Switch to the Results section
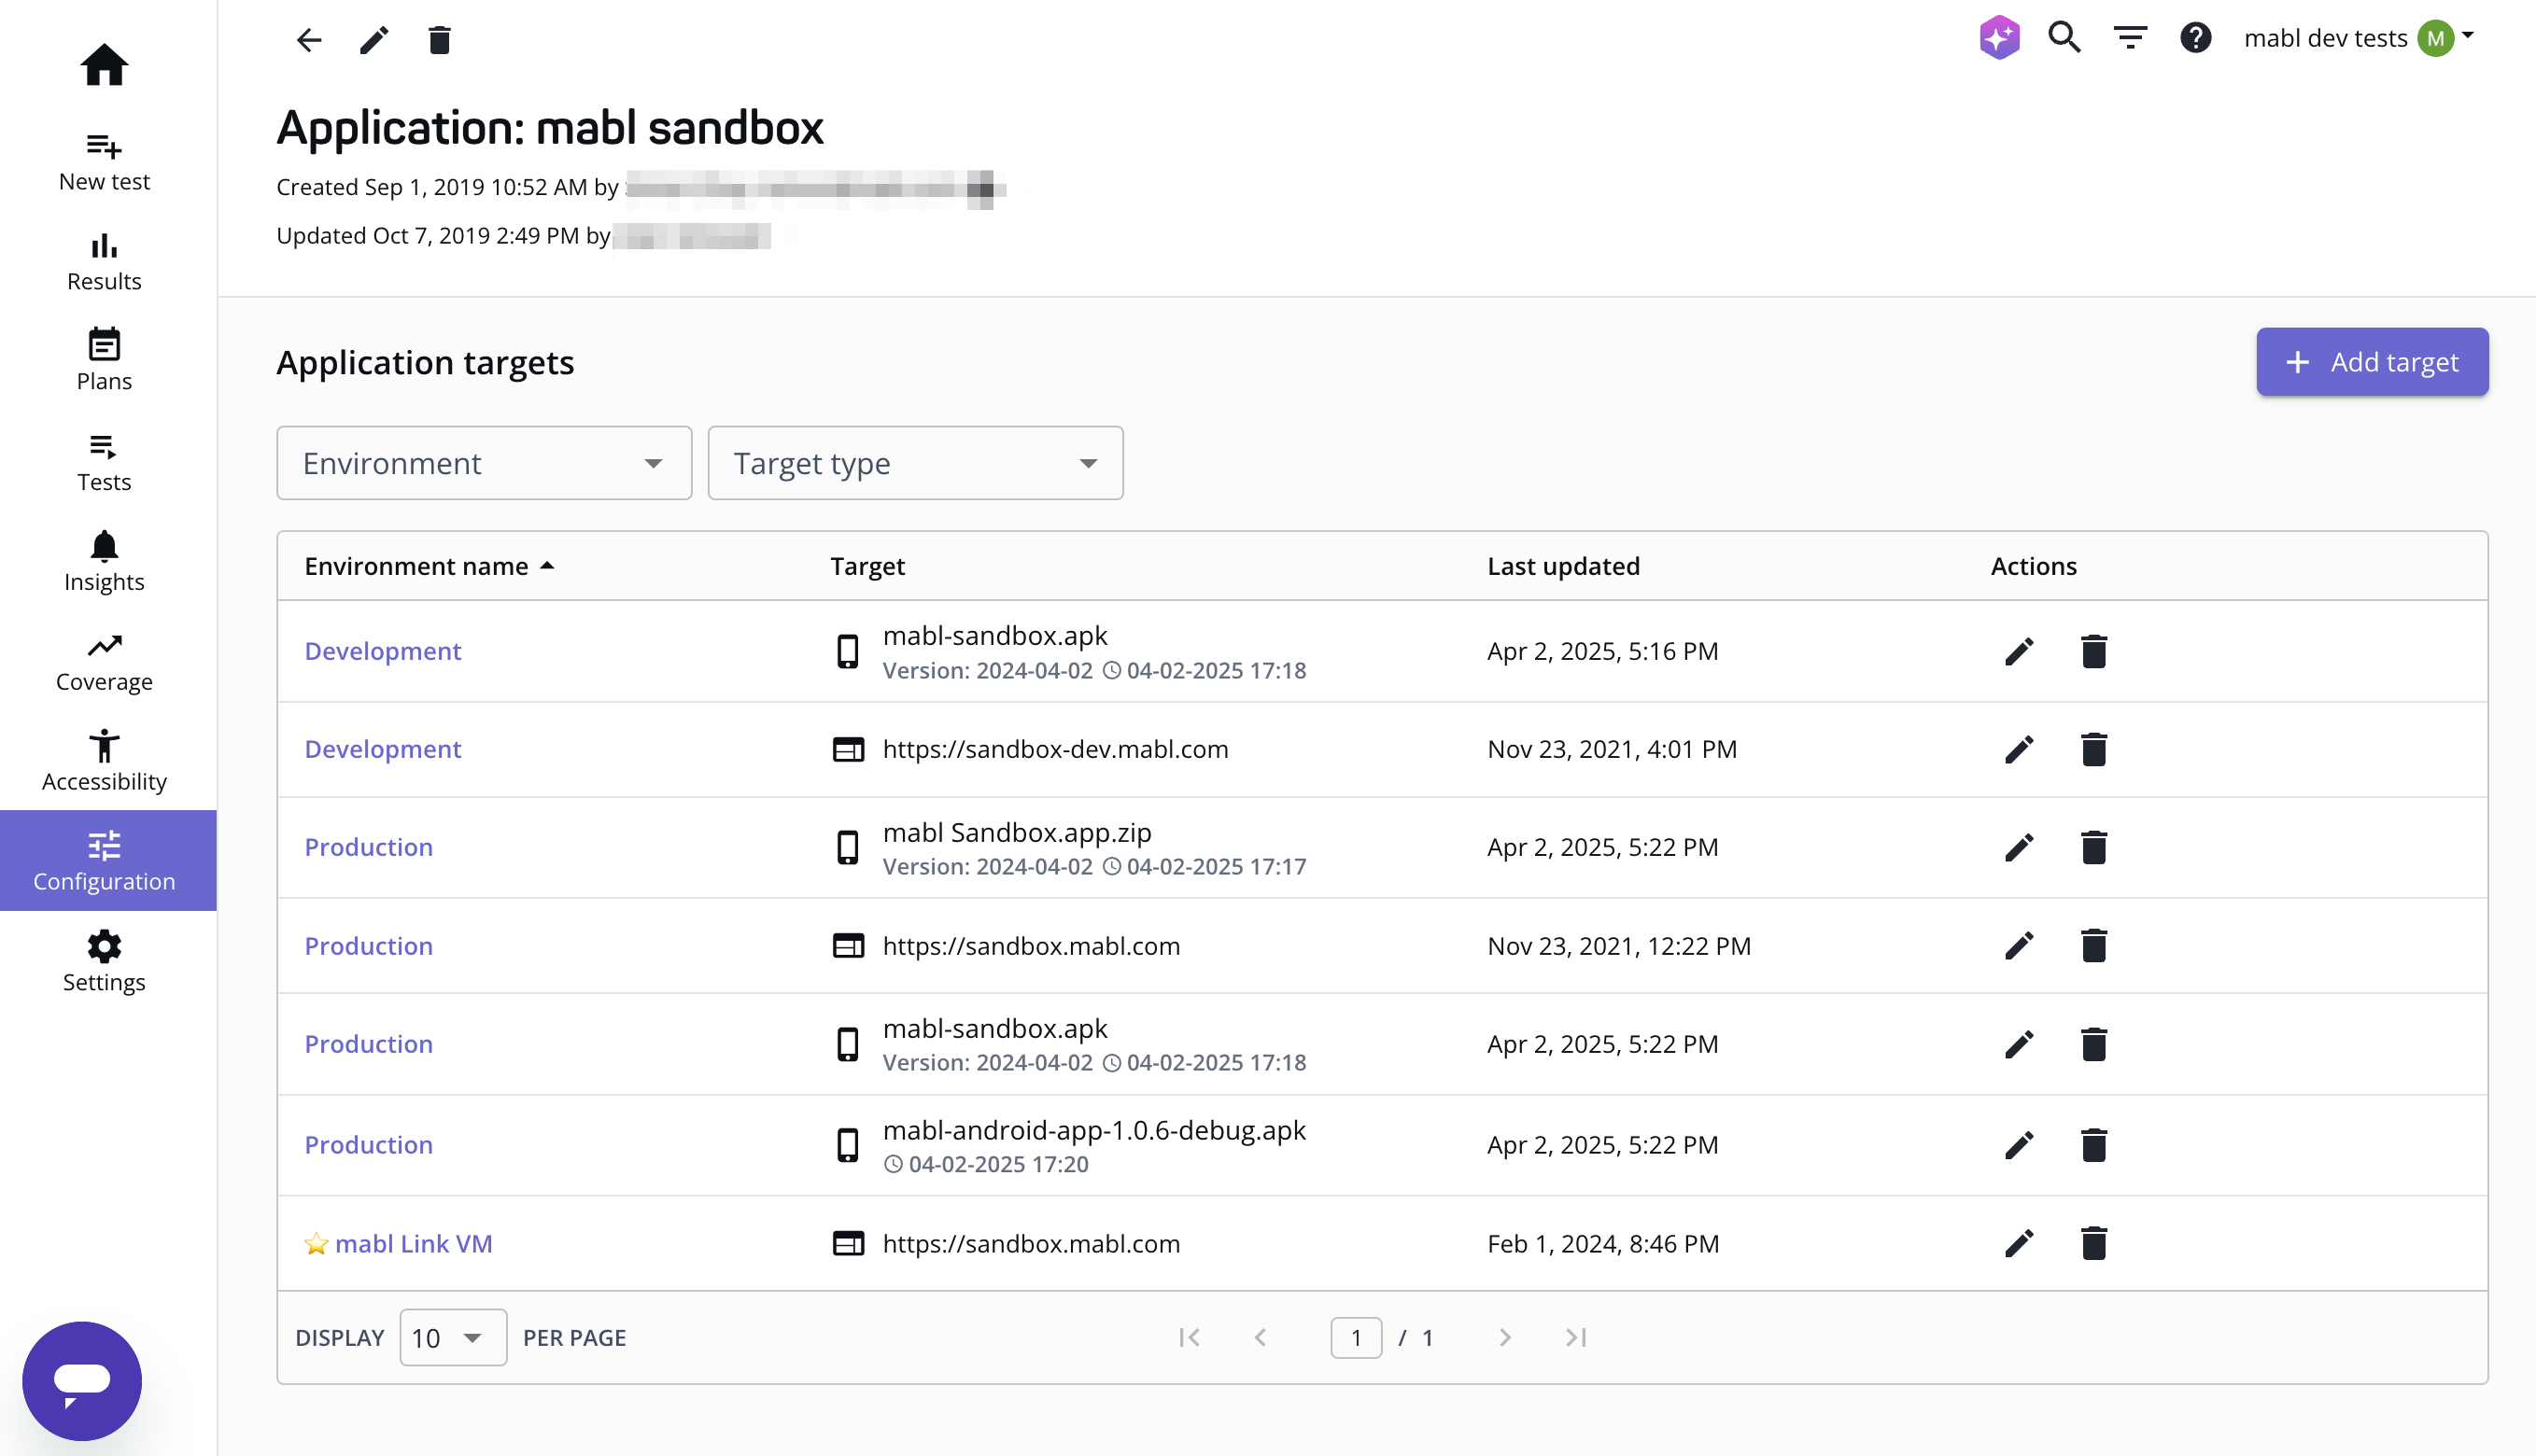This screenshot has width=2536, height=1456. coord(104,261)
